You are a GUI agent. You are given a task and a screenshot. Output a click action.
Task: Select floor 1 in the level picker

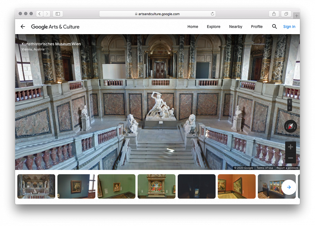(x=289, y=102)
